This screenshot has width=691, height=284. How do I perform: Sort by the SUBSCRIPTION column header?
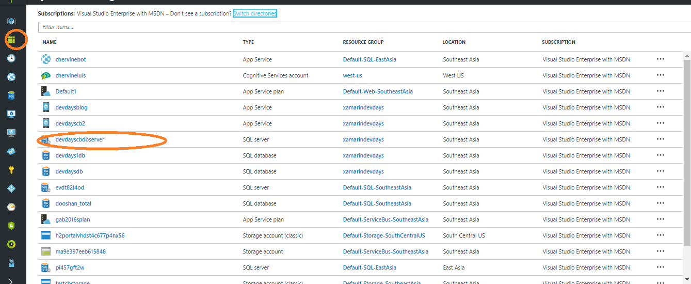[559, 42]
